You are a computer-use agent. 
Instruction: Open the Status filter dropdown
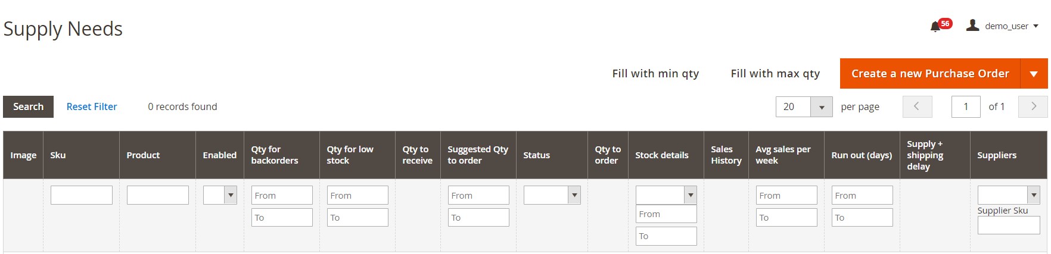point(552,195)
